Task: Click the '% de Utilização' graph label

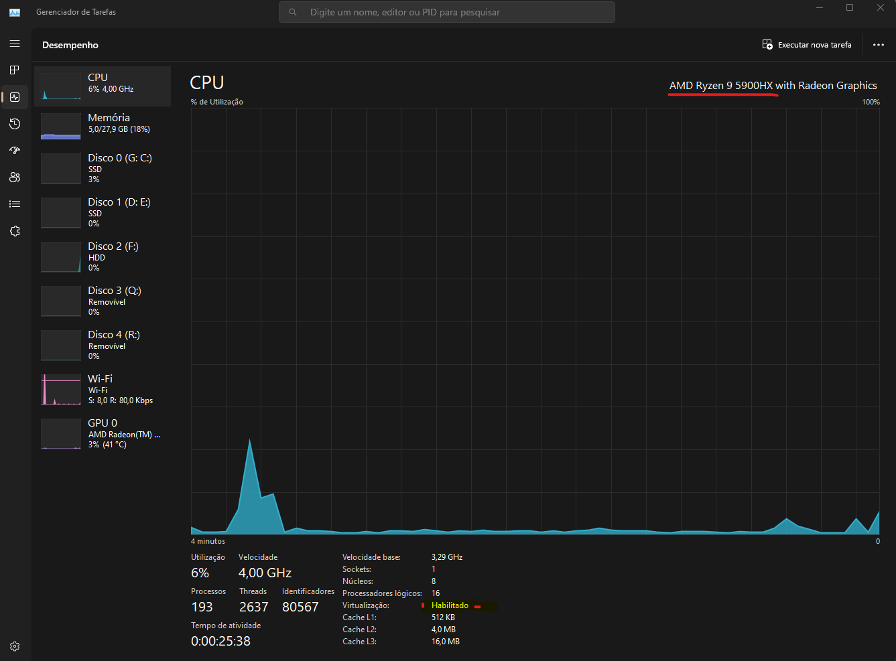Action: tap(217, 102)
